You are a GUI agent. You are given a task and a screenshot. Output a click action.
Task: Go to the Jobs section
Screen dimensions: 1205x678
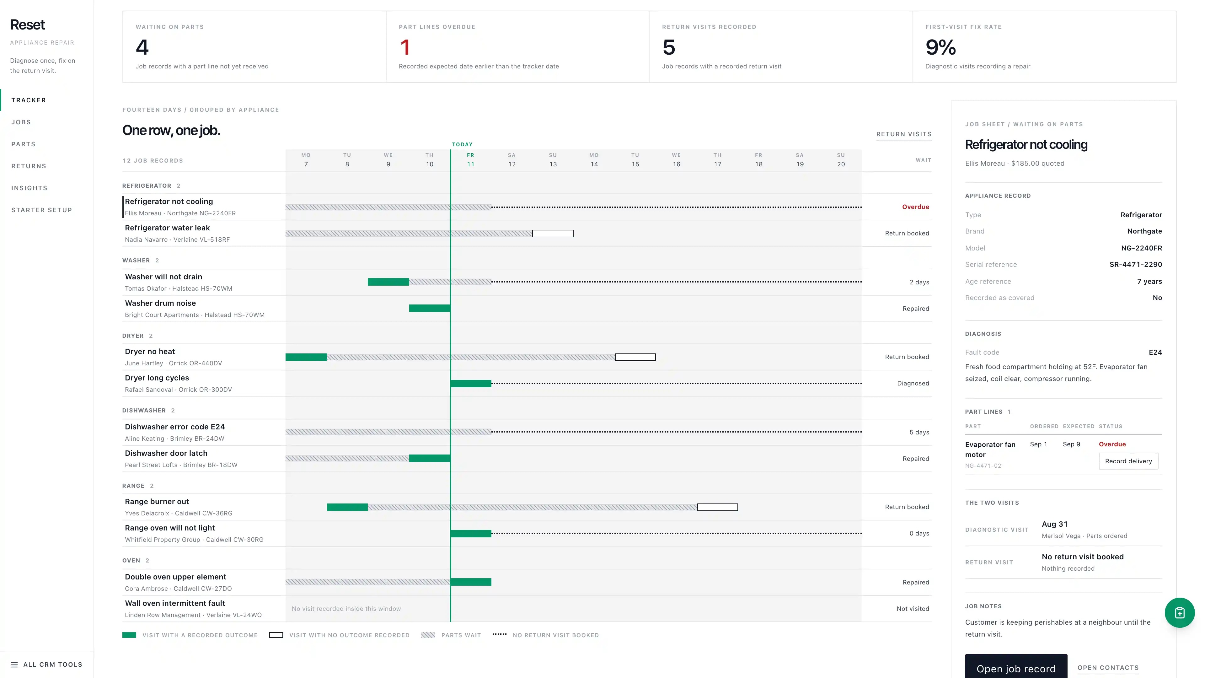[47, 122]
